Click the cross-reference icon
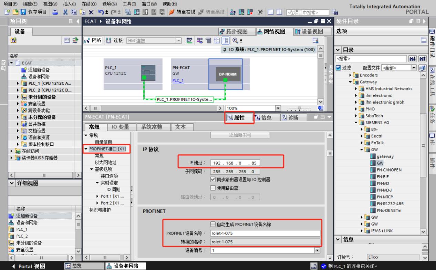 [260, 12]
